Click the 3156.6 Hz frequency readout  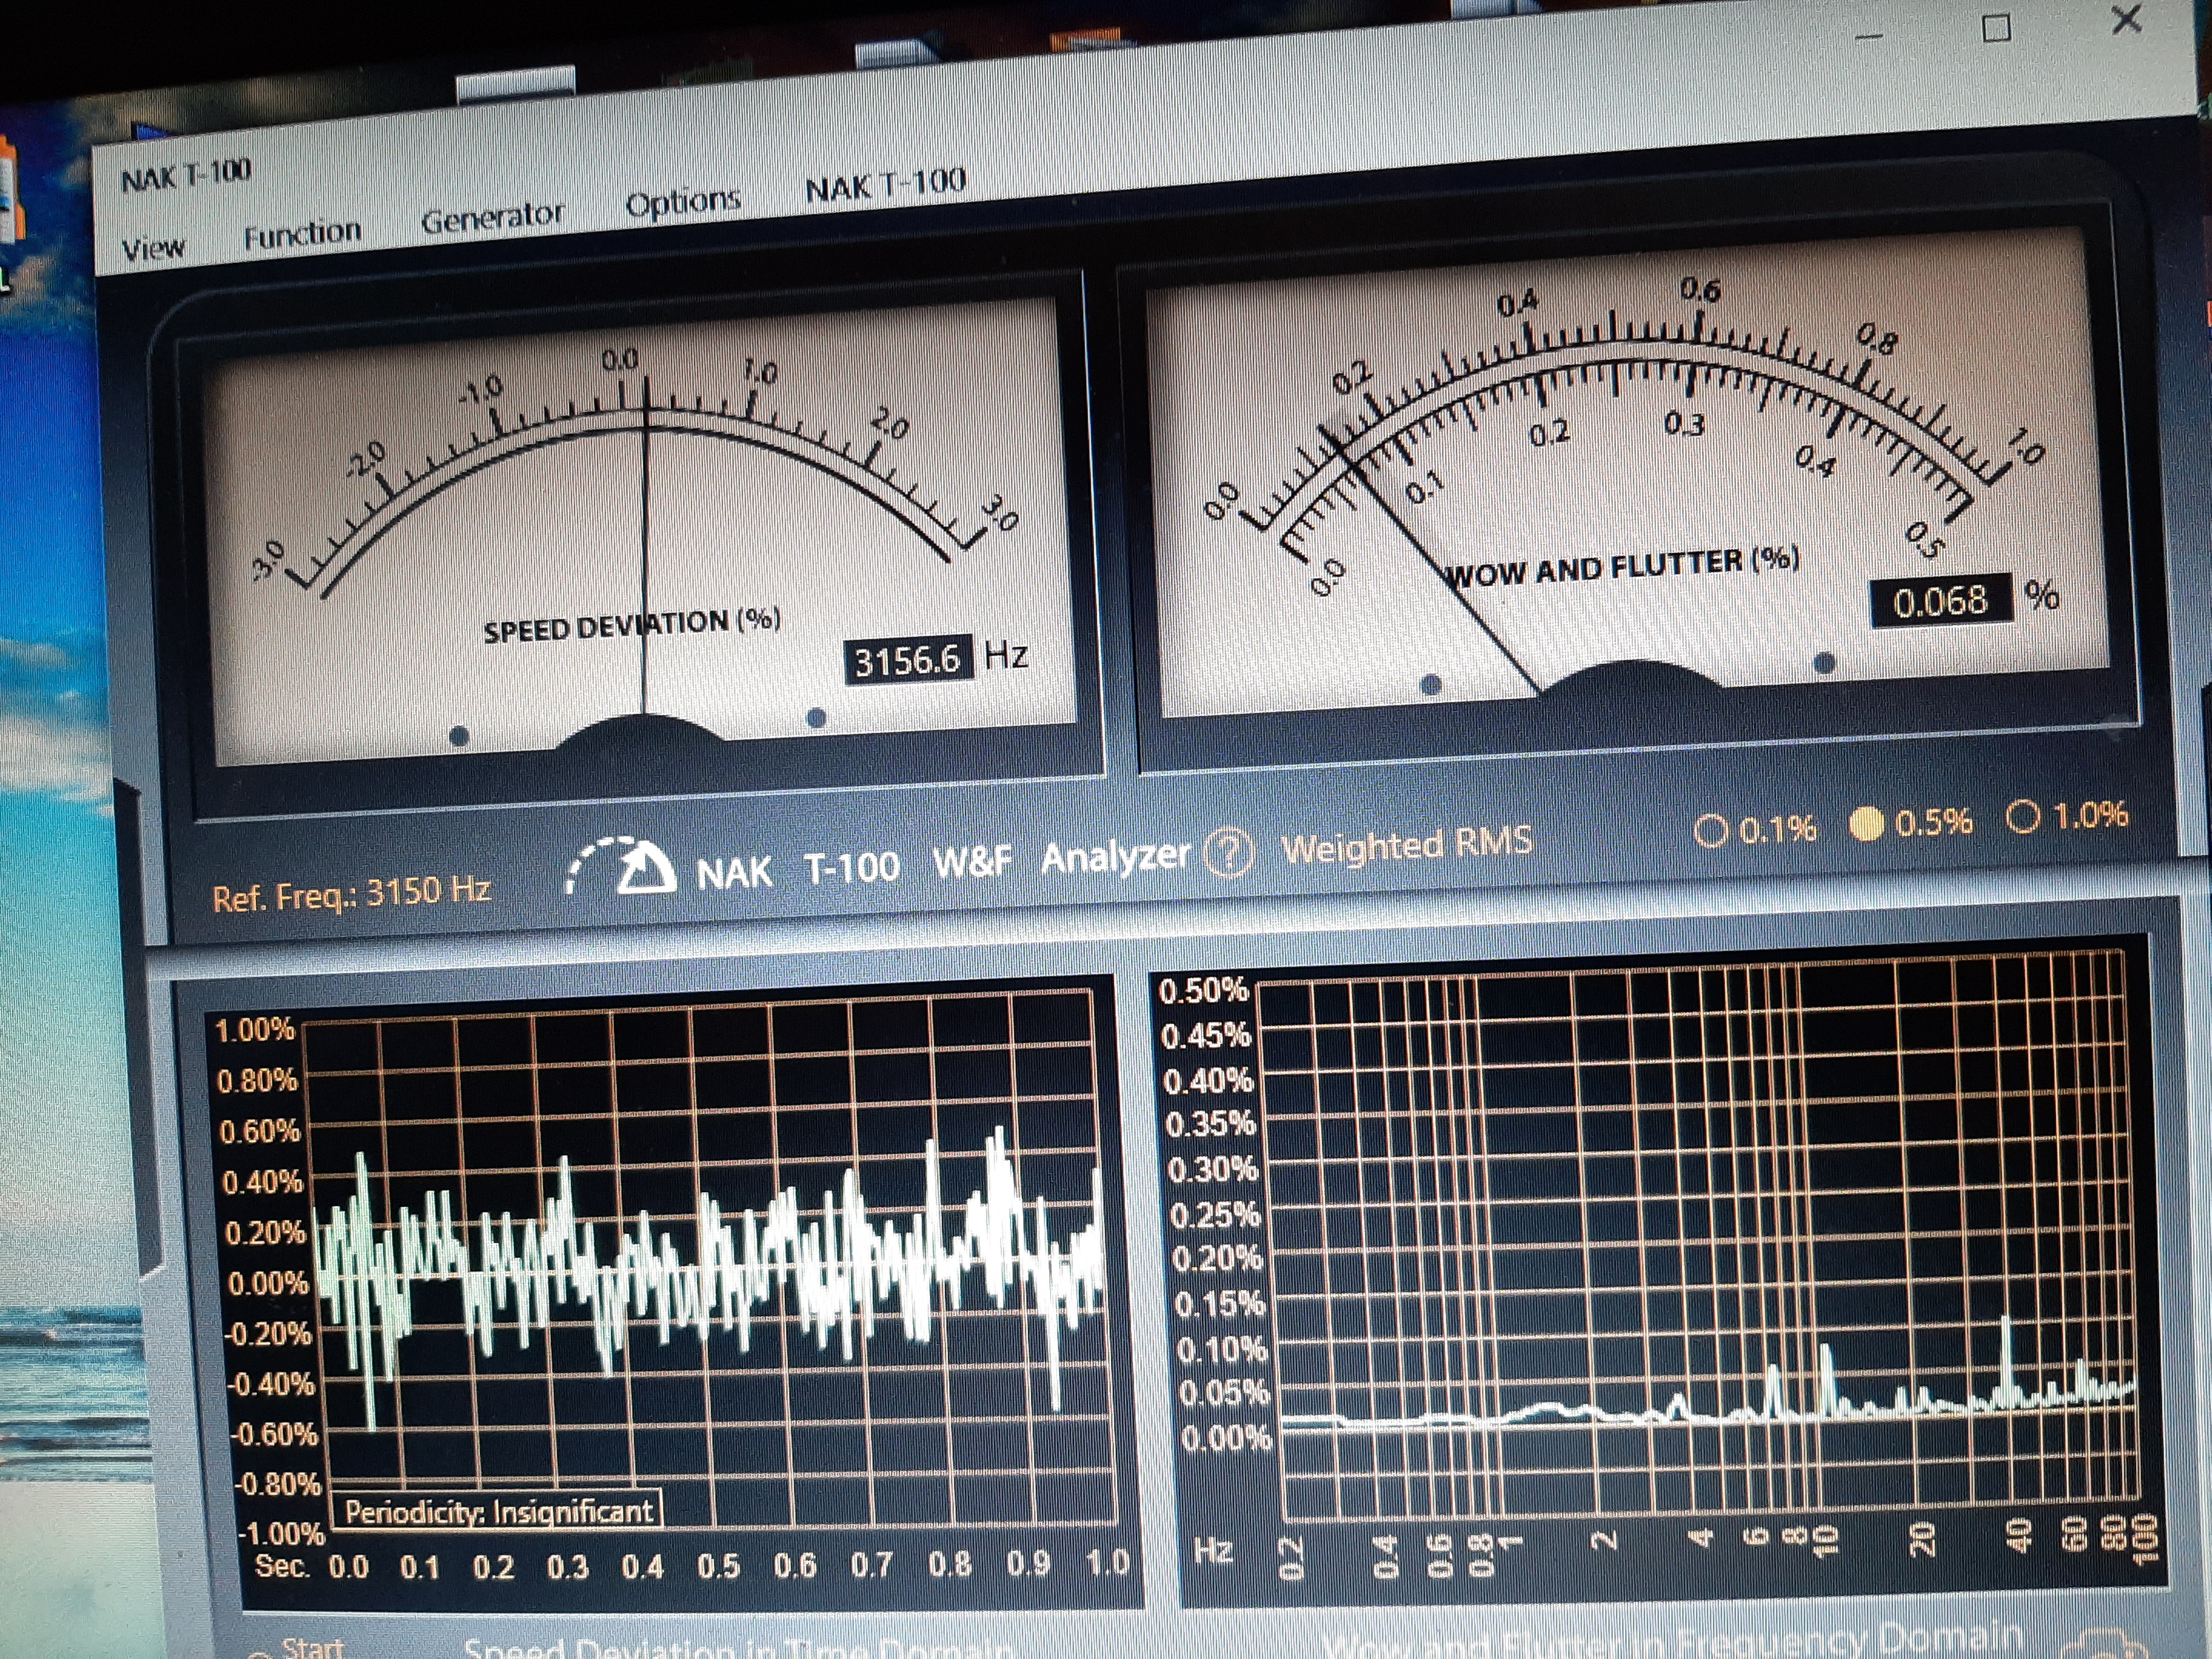point(908,661)
